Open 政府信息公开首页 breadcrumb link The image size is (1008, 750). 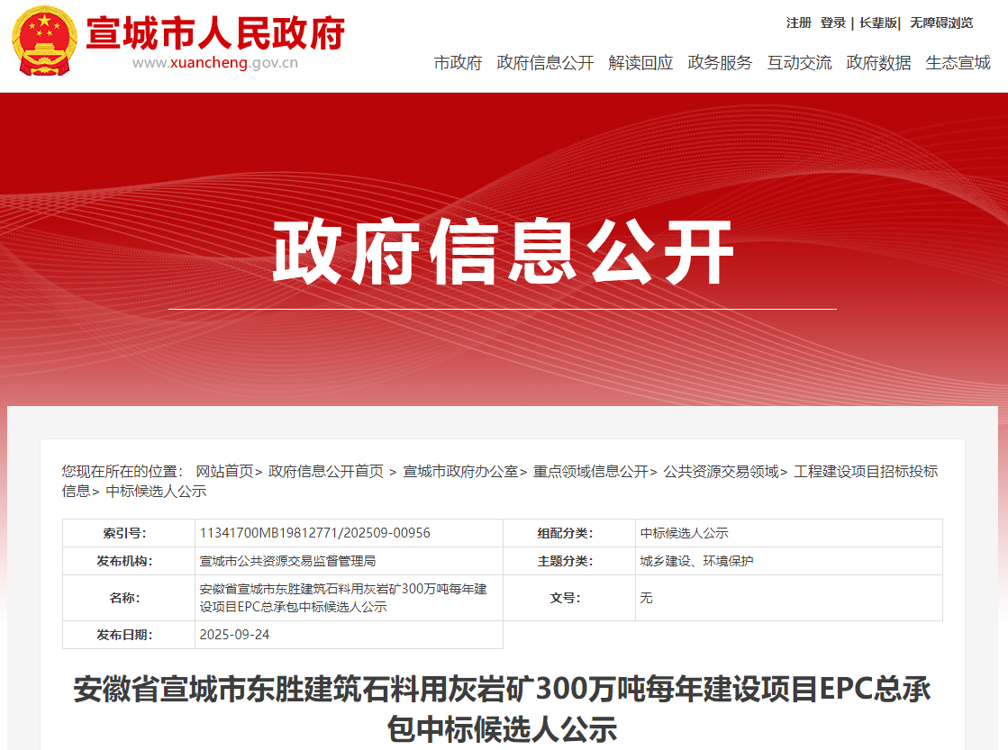(x=326, y=471)
